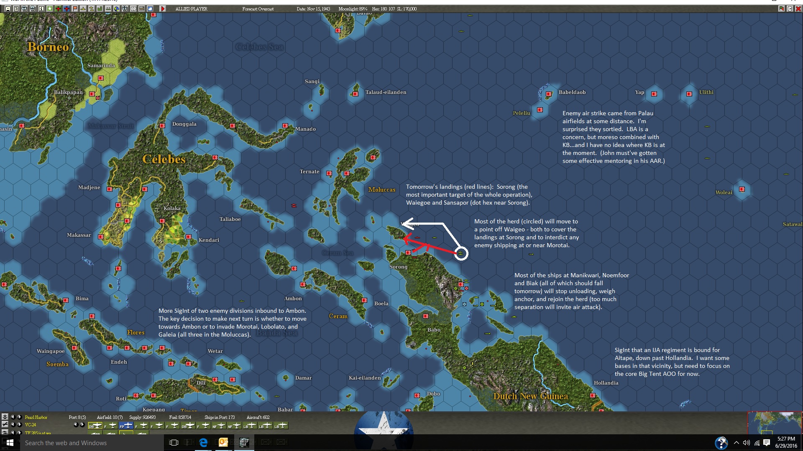Go to previous air unit before VC-24
Image resolution: width=803 pixels, height=451 pixels.
click(13, 425)
